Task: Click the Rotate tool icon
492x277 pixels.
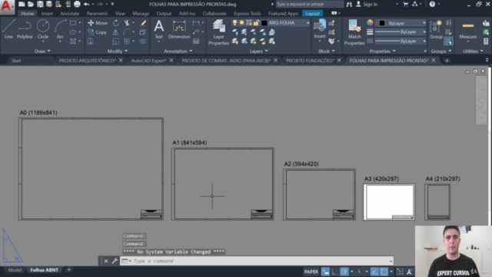Action: click(116, 23)
